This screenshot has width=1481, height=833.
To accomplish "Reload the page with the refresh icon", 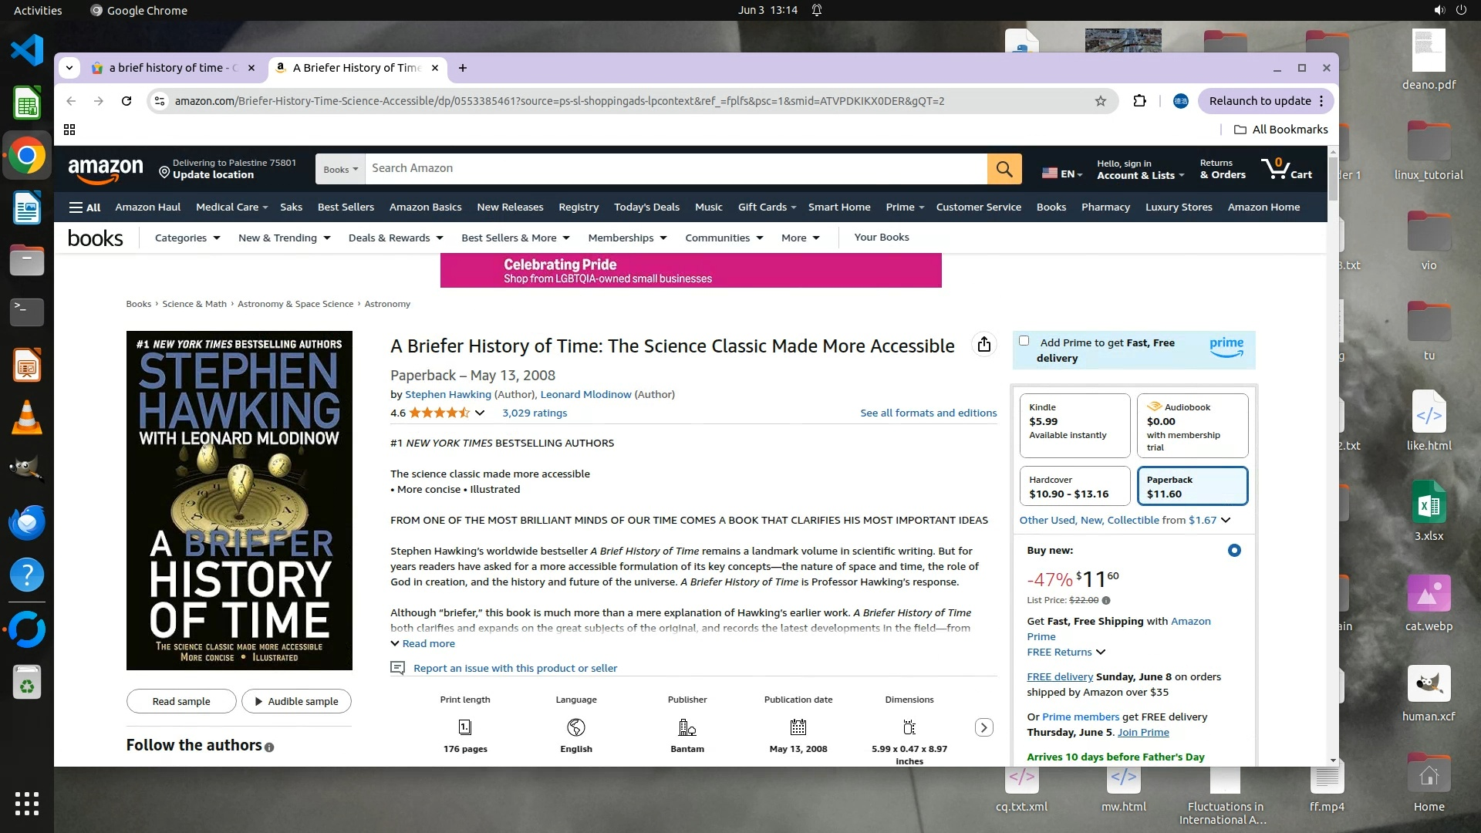I will click(127, 101).
